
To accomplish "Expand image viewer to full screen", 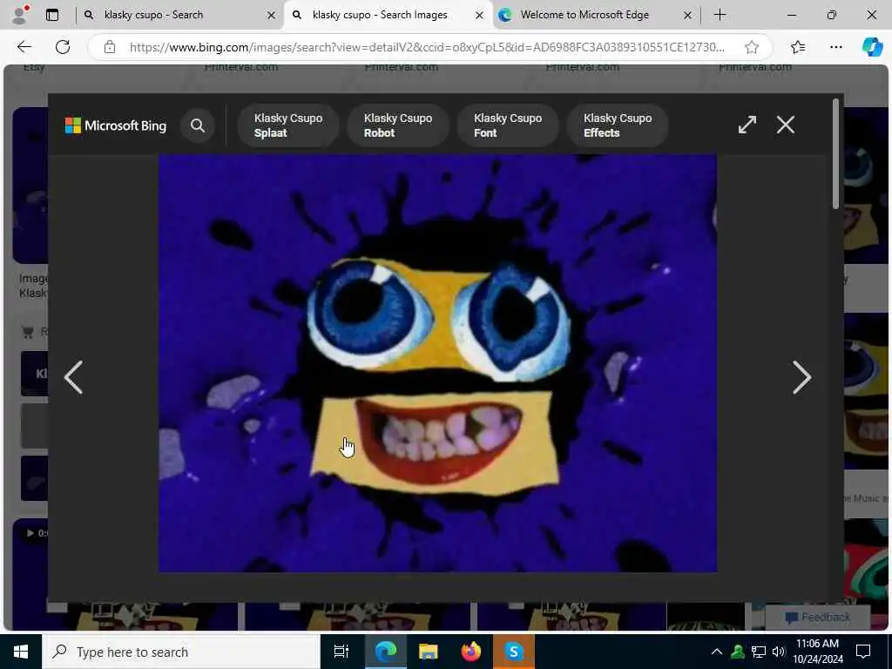I will click(x=747, y=125).
